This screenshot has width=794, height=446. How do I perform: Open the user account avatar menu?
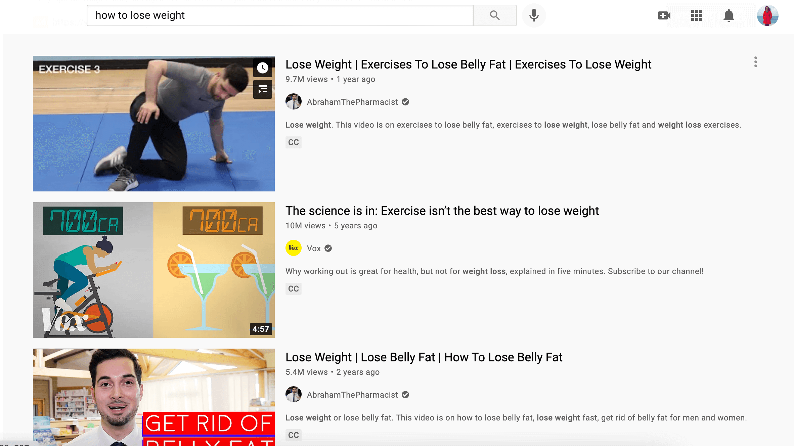pos(767,16)
